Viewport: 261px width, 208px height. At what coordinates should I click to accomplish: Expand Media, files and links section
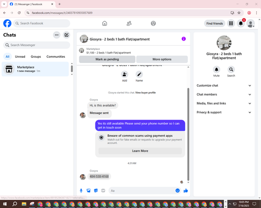tap(224, 103)
